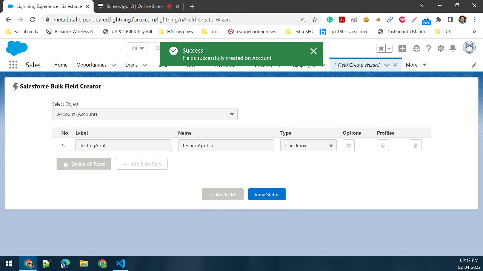Open Profiles settings for testingApril field
Image resolution: width=483 pixels, height=271 pixels.
pyautogui.click(x=383, y=145)
